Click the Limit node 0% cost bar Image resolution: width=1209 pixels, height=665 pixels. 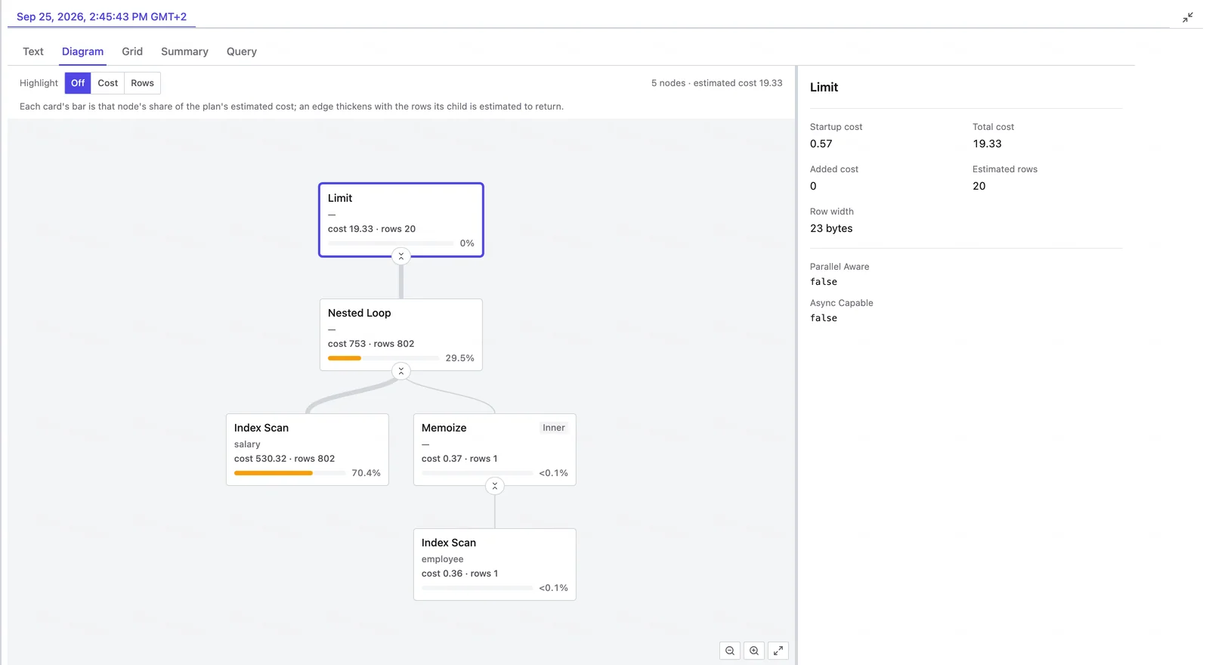(391, 243)
